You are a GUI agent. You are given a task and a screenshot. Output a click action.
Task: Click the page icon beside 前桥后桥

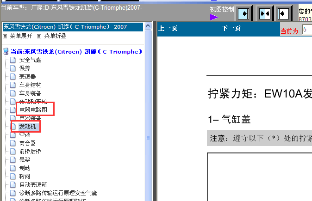coord(13,152)
